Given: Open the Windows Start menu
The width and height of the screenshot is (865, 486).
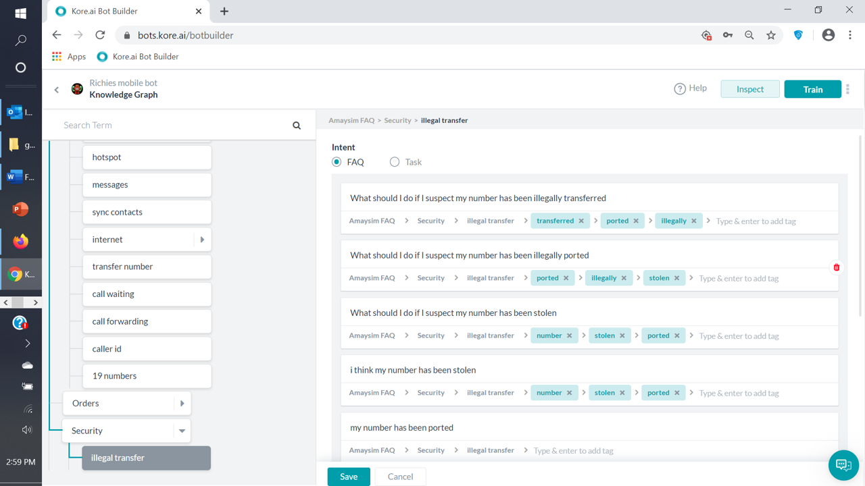Looking at the screenshot, I should coord(20,13).
